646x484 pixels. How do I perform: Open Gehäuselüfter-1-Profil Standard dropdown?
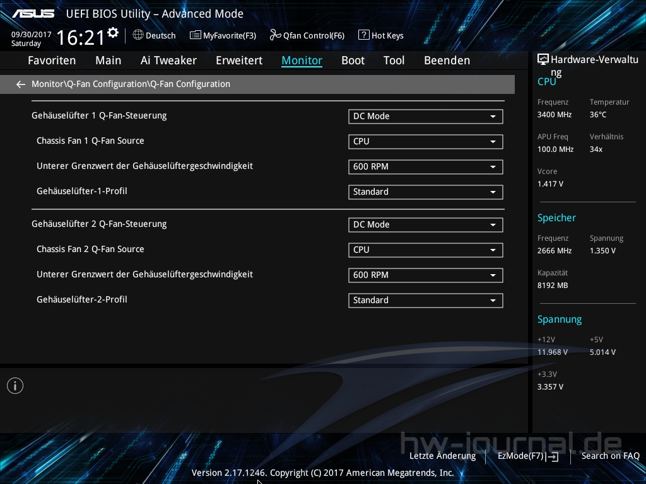[x=426, y=192]
